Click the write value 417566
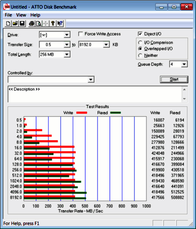Image resolution: width=196 pixels, height=229 pixels. tap(158, 197)
